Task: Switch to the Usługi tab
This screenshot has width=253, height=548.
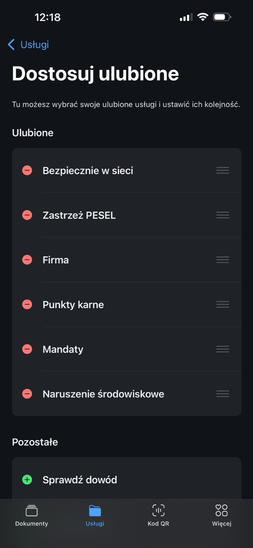Action: tap(95, 515)
